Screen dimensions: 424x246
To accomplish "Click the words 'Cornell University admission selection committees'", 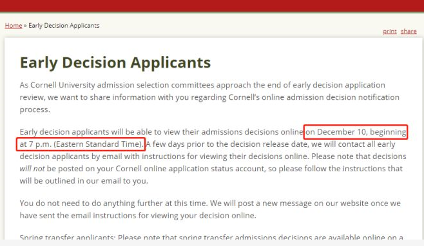I will [x=122, y=85].
